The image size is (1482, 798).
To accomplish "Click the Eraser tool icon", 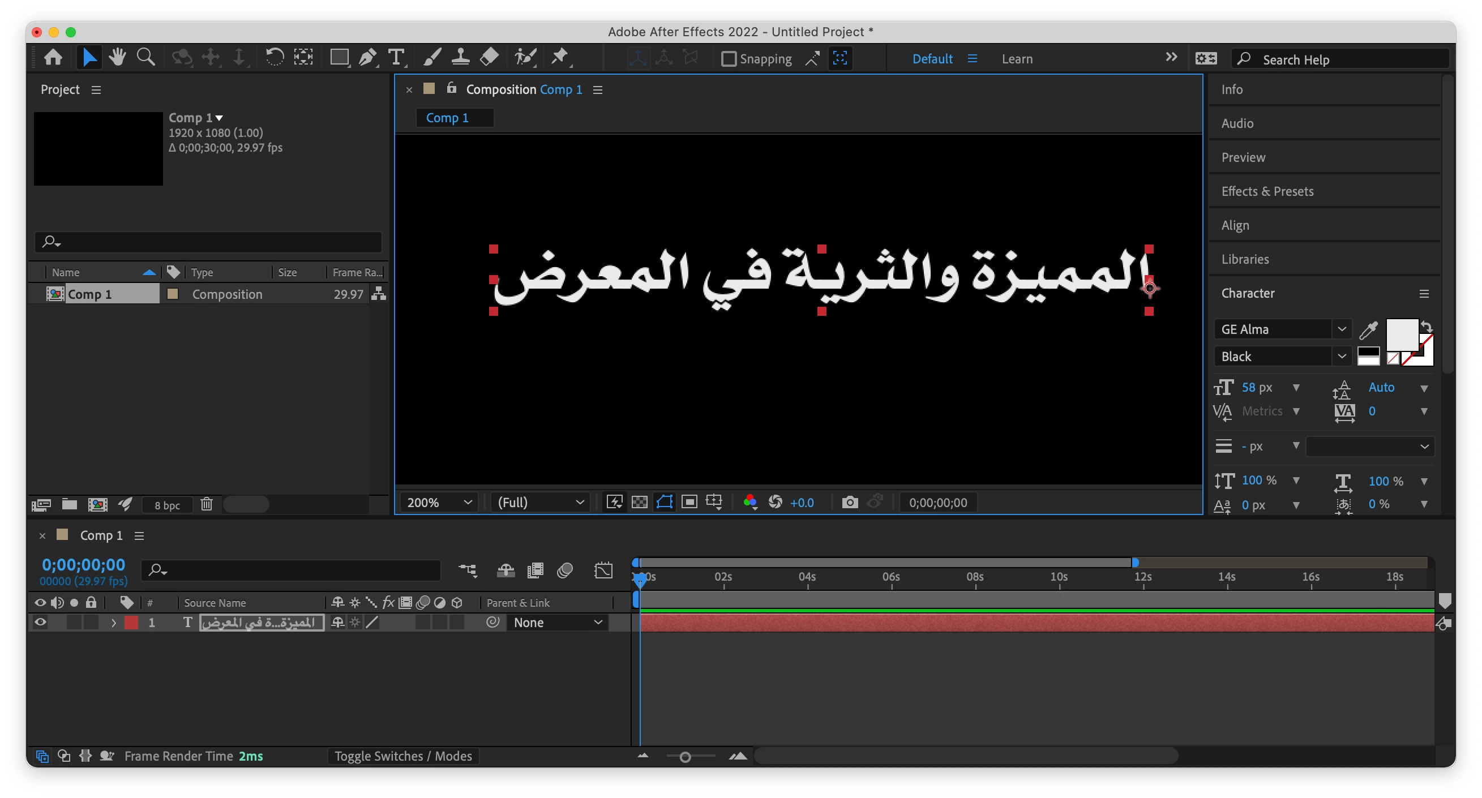I will (489, 58).
